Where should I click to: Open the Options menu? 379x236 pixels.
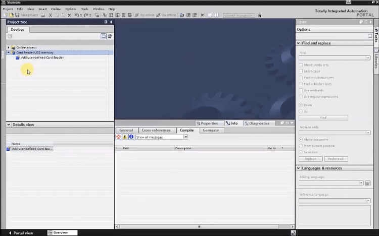tap(70, 9)
